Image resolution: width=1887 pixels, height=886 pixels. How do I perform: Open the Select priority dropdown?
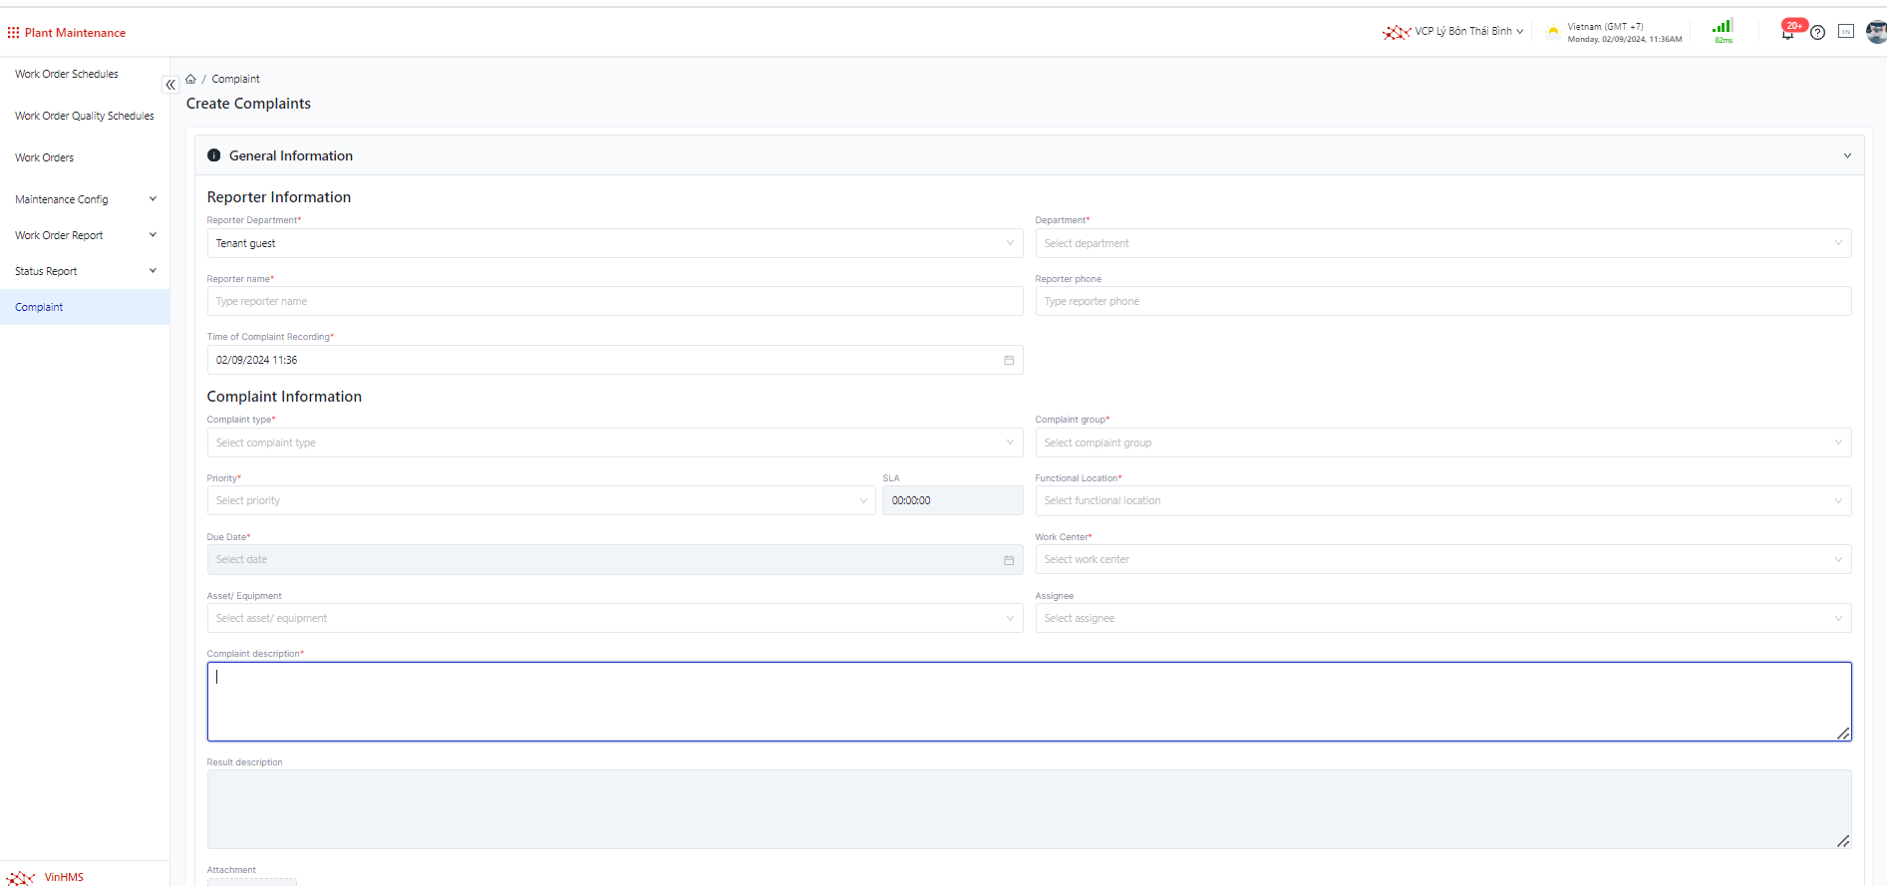point(541,500)
